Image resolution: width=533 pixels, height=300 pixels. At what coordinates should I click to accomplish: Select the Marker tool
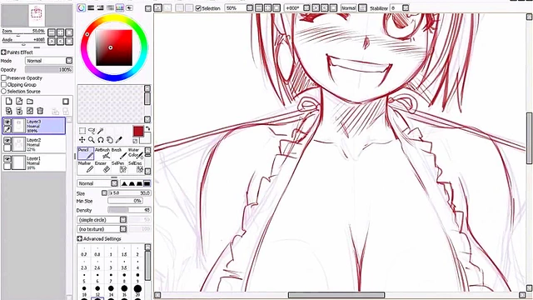86,167
